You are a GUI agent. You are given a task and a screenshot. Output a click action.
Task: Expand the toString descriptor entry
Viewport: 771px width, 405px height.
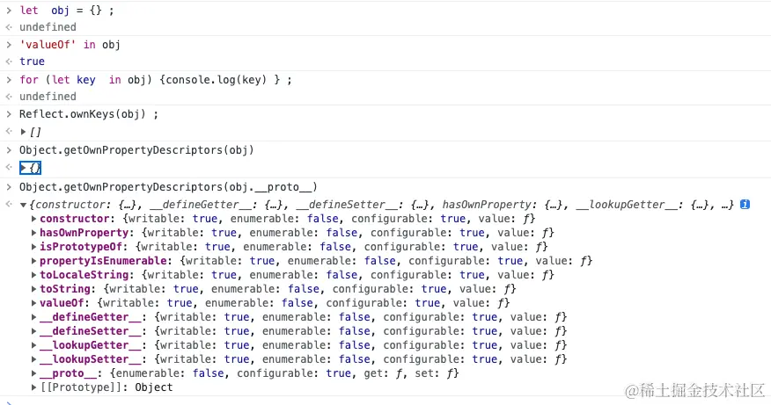pyautogui.click(x=34, y=289)
